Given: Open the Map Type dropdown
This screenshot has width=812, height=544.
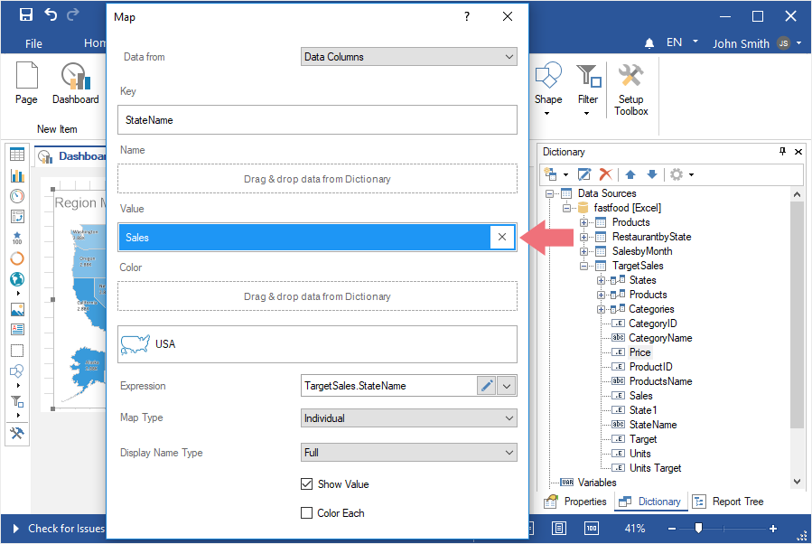Looking at the screenshot, I should point(408,418).
